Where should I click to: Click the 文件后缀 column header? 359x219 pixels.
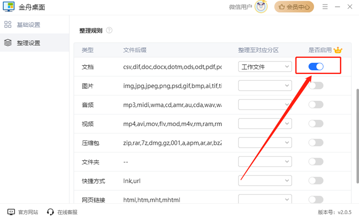click(x=135, y=50)
